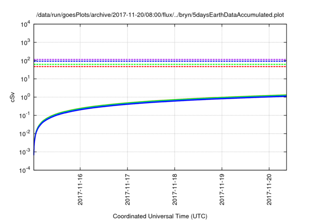Click the 10^4 y-axis tick label
Screen dimensions: 316x221
coord(26,24)
